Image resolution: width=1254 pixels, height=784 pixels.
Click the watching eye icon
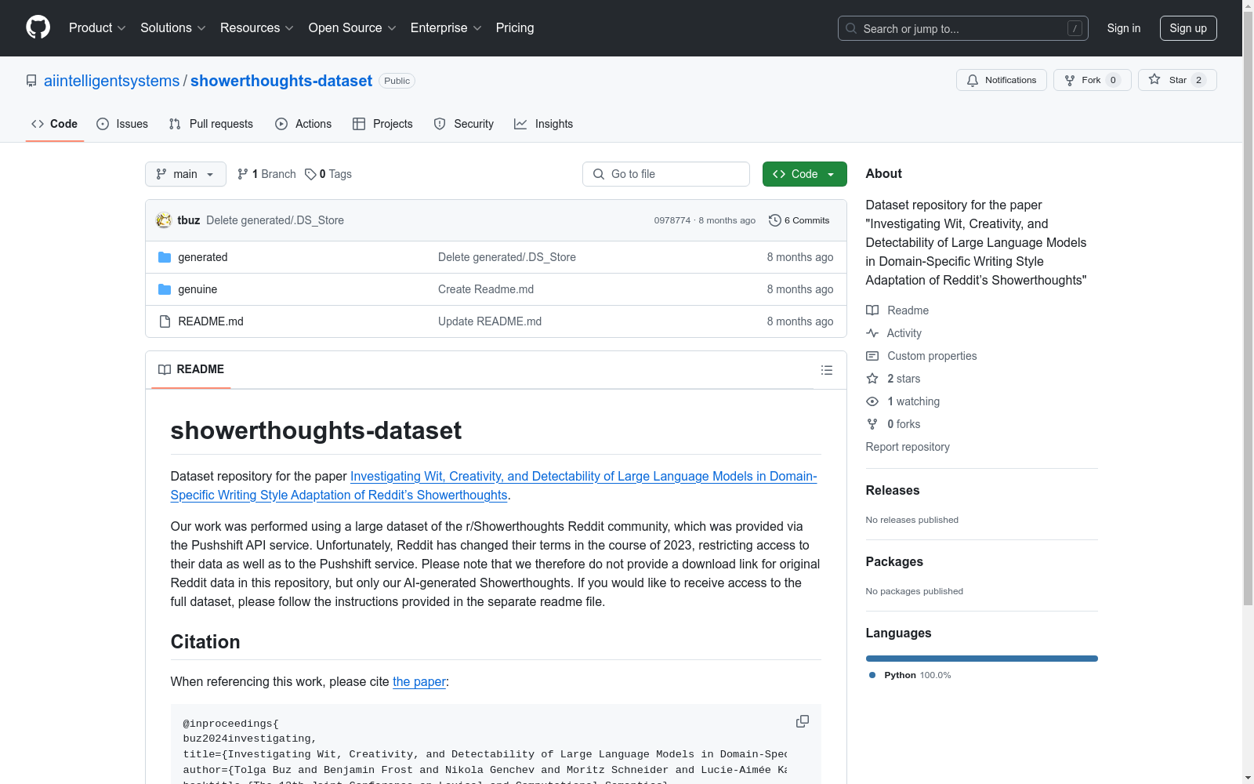(x=872, y=401)
